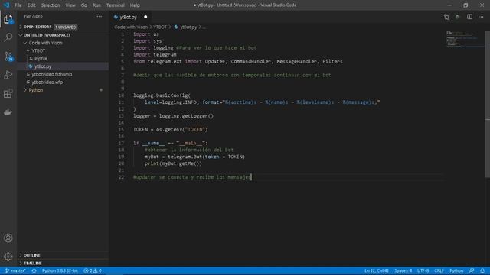Open the Search view in activity bar
This screenshot has height=275, width=490.
click(8, 37)
